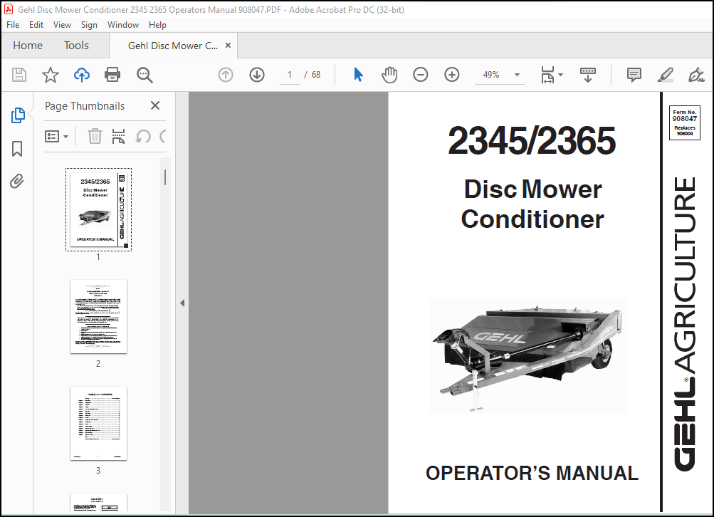
Task: Open the Window menu
Action: point(123,25)
